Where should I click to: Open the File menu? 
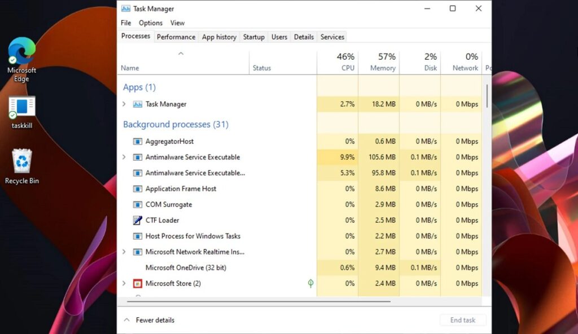click(126, 23)
